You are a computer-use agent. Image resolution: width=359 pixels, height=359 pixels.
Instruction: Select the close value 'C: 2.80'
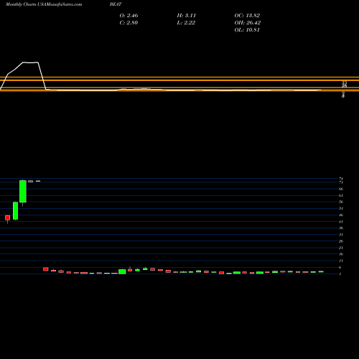click(x=129, y=23)
